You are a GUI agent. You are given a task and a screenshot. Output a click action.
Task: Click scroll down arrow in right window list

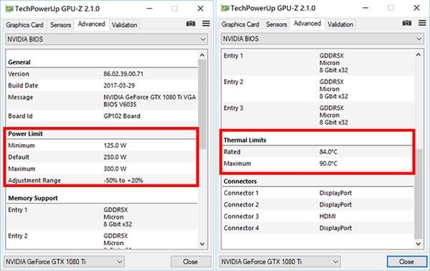(419, 244)
